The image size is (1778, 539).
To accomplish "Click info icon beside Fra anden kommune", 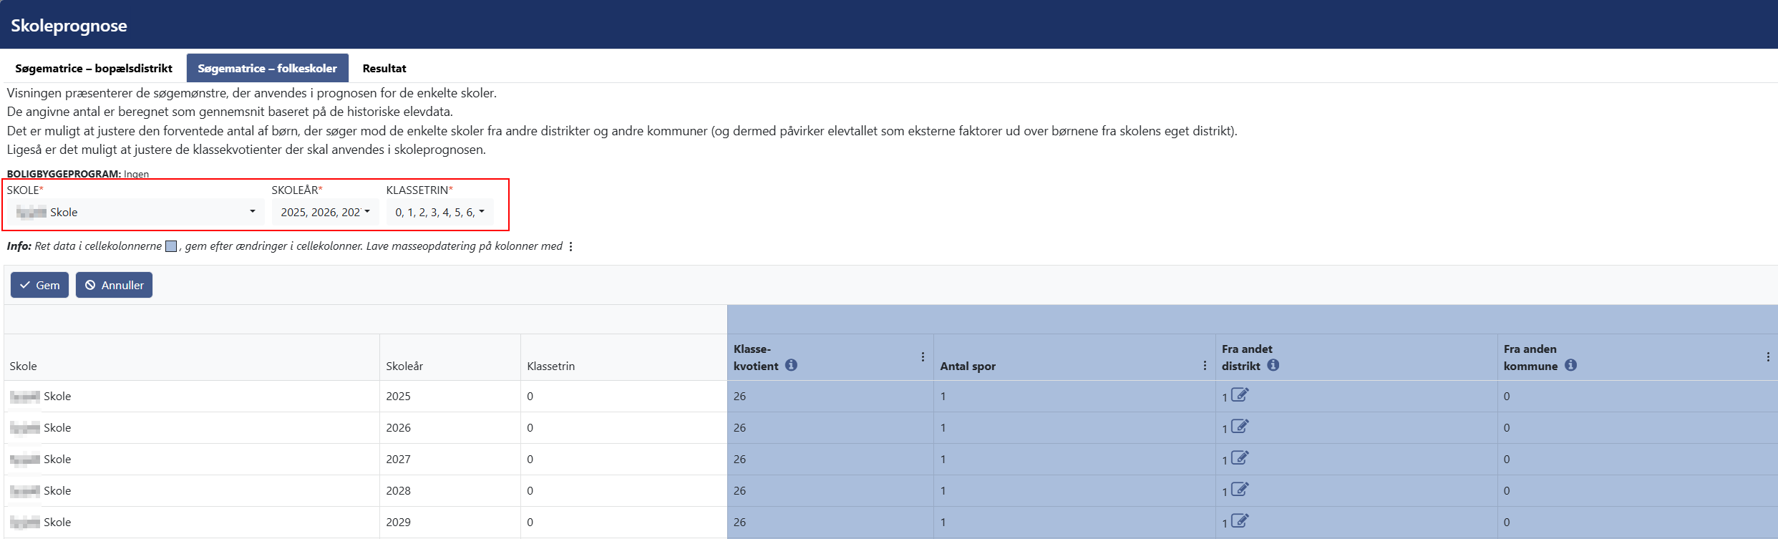I will [x=1570, y=365].
